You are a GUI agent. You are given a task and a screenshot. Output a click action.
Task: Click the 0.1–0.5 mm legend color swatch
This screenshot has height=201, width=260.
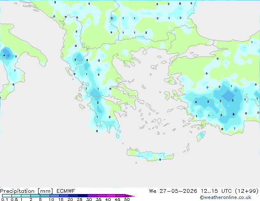pyautogui.click(x=7, y=196)
